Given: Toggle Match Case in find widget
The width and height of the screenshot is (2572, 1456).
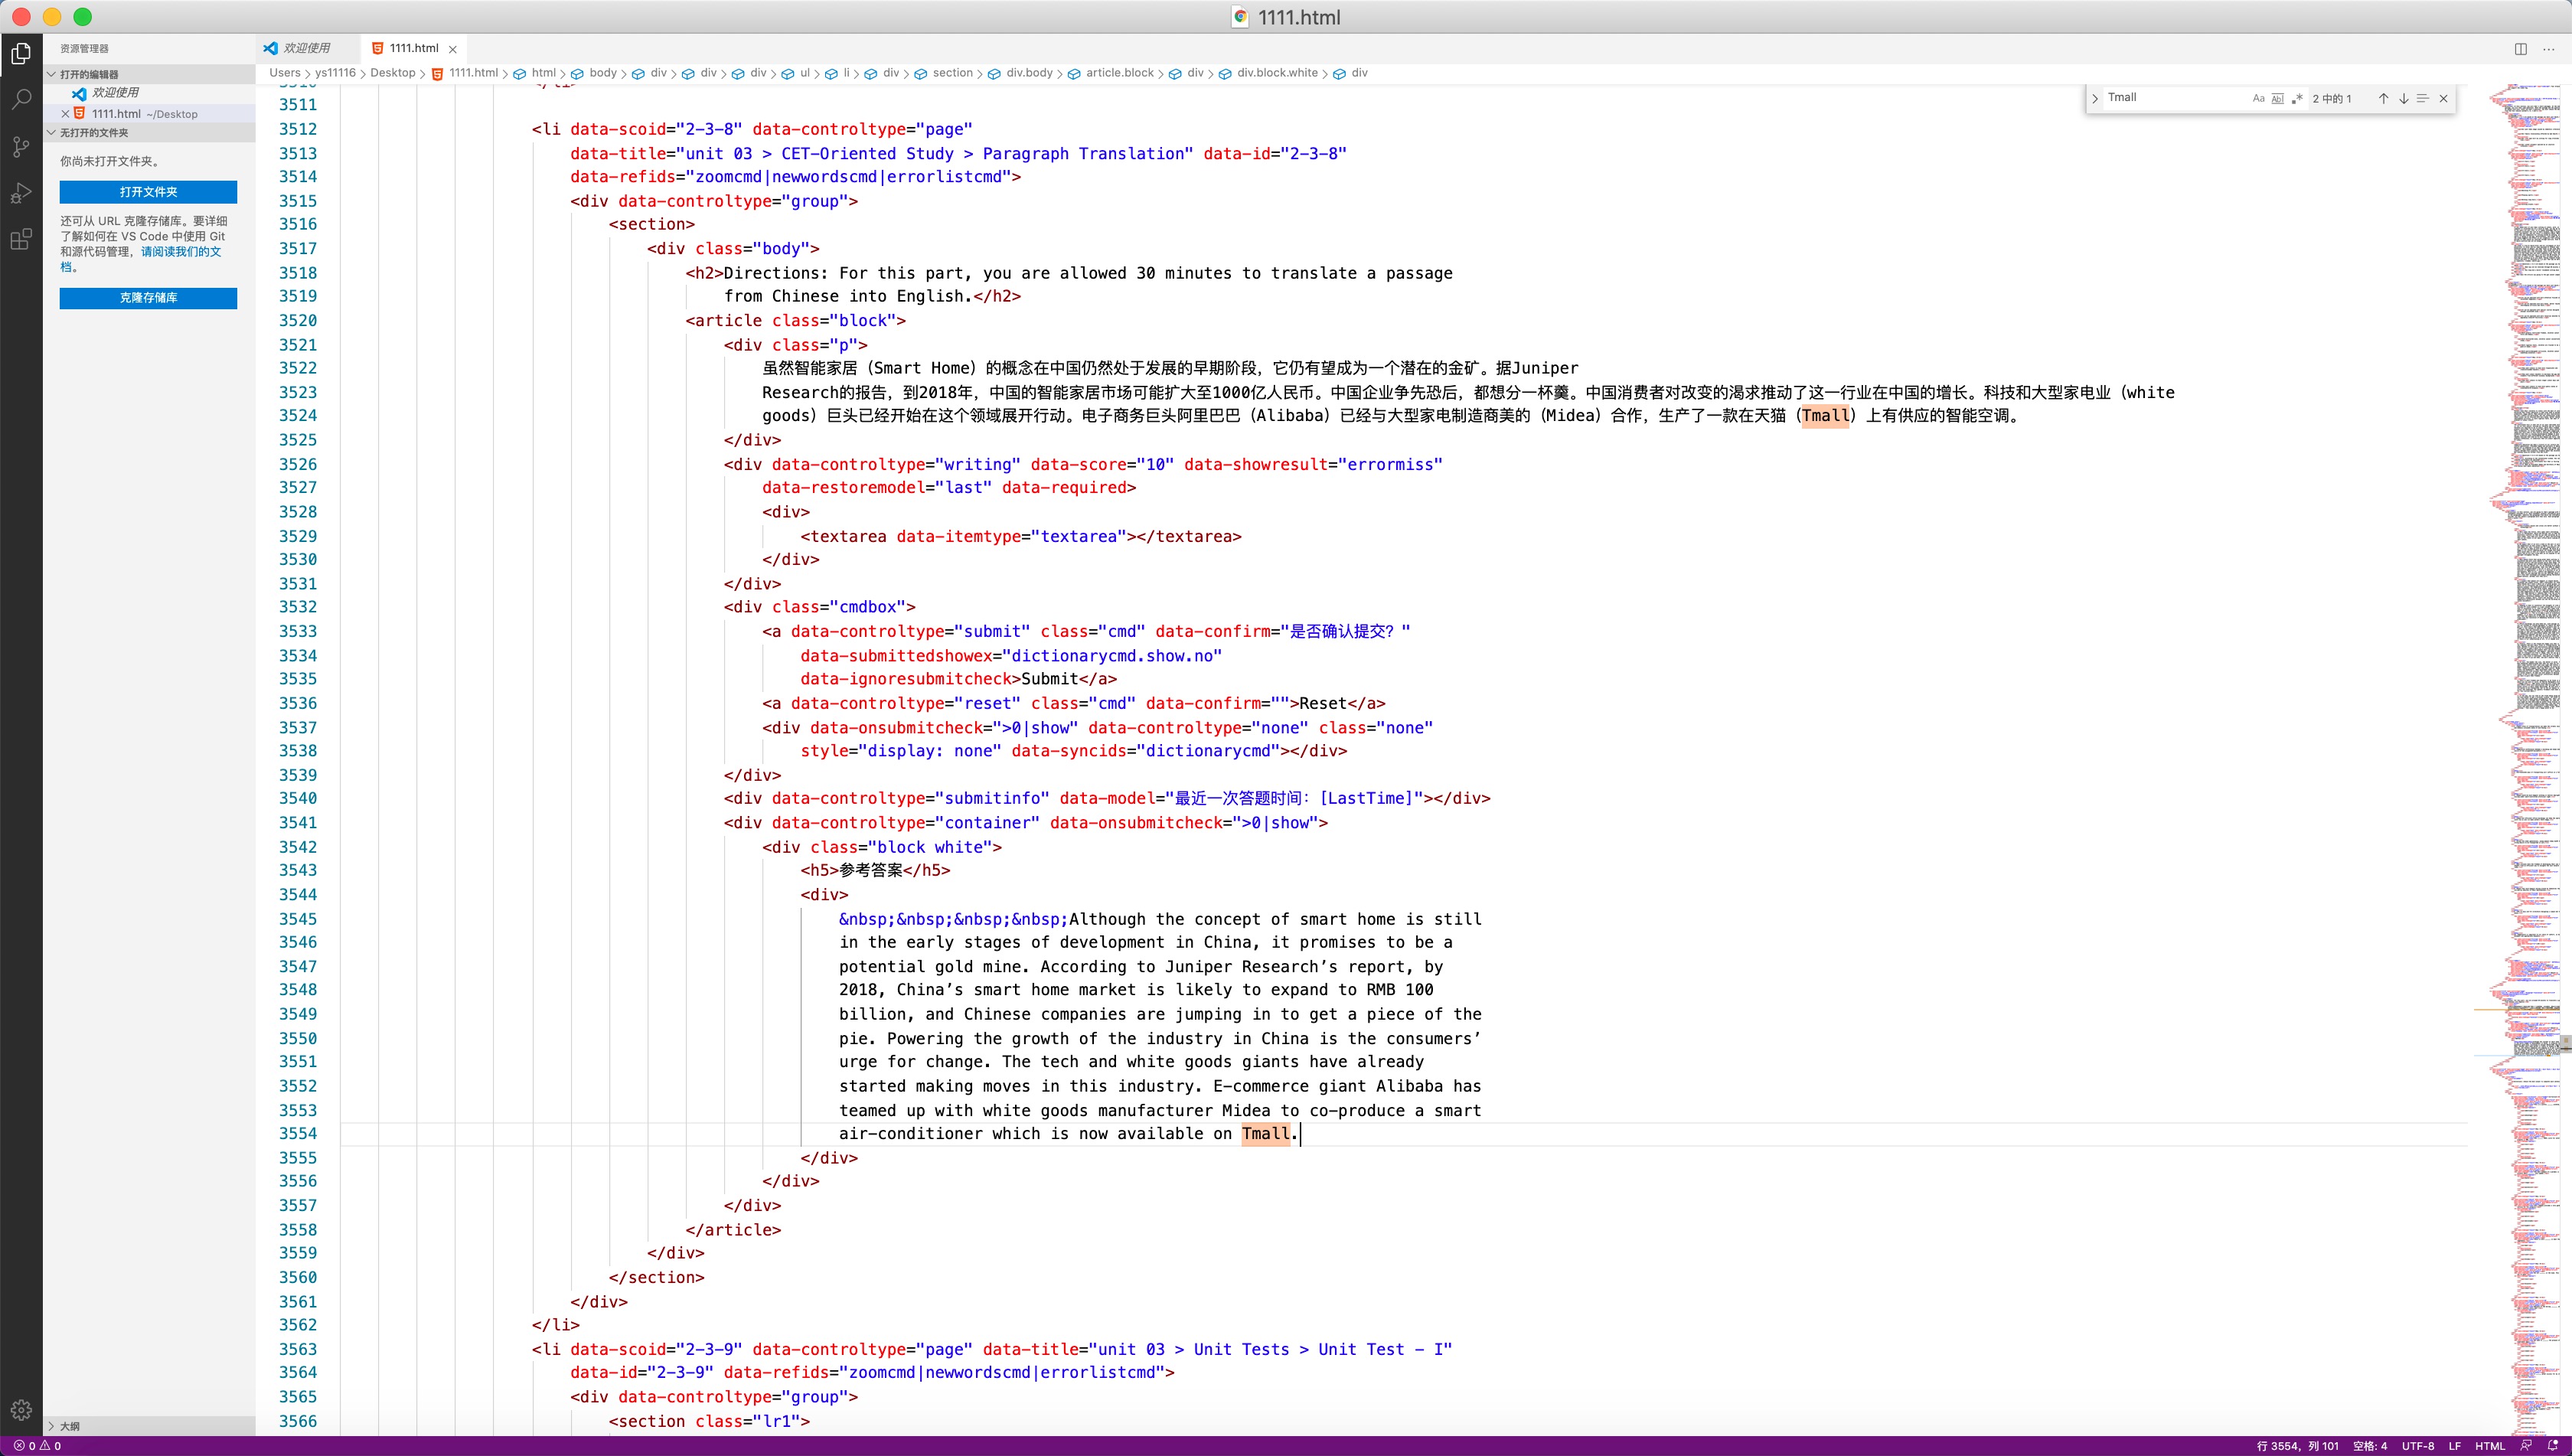Looking at the screenshot, I should [2258, 98].
